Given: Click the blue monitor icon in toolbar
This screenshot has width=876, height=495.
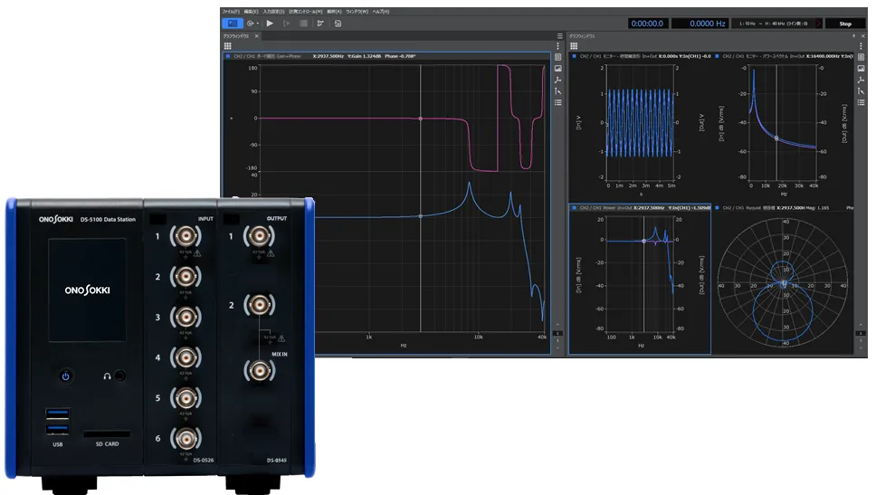Looking at the screenshot, I should click(x=231, y=24).
